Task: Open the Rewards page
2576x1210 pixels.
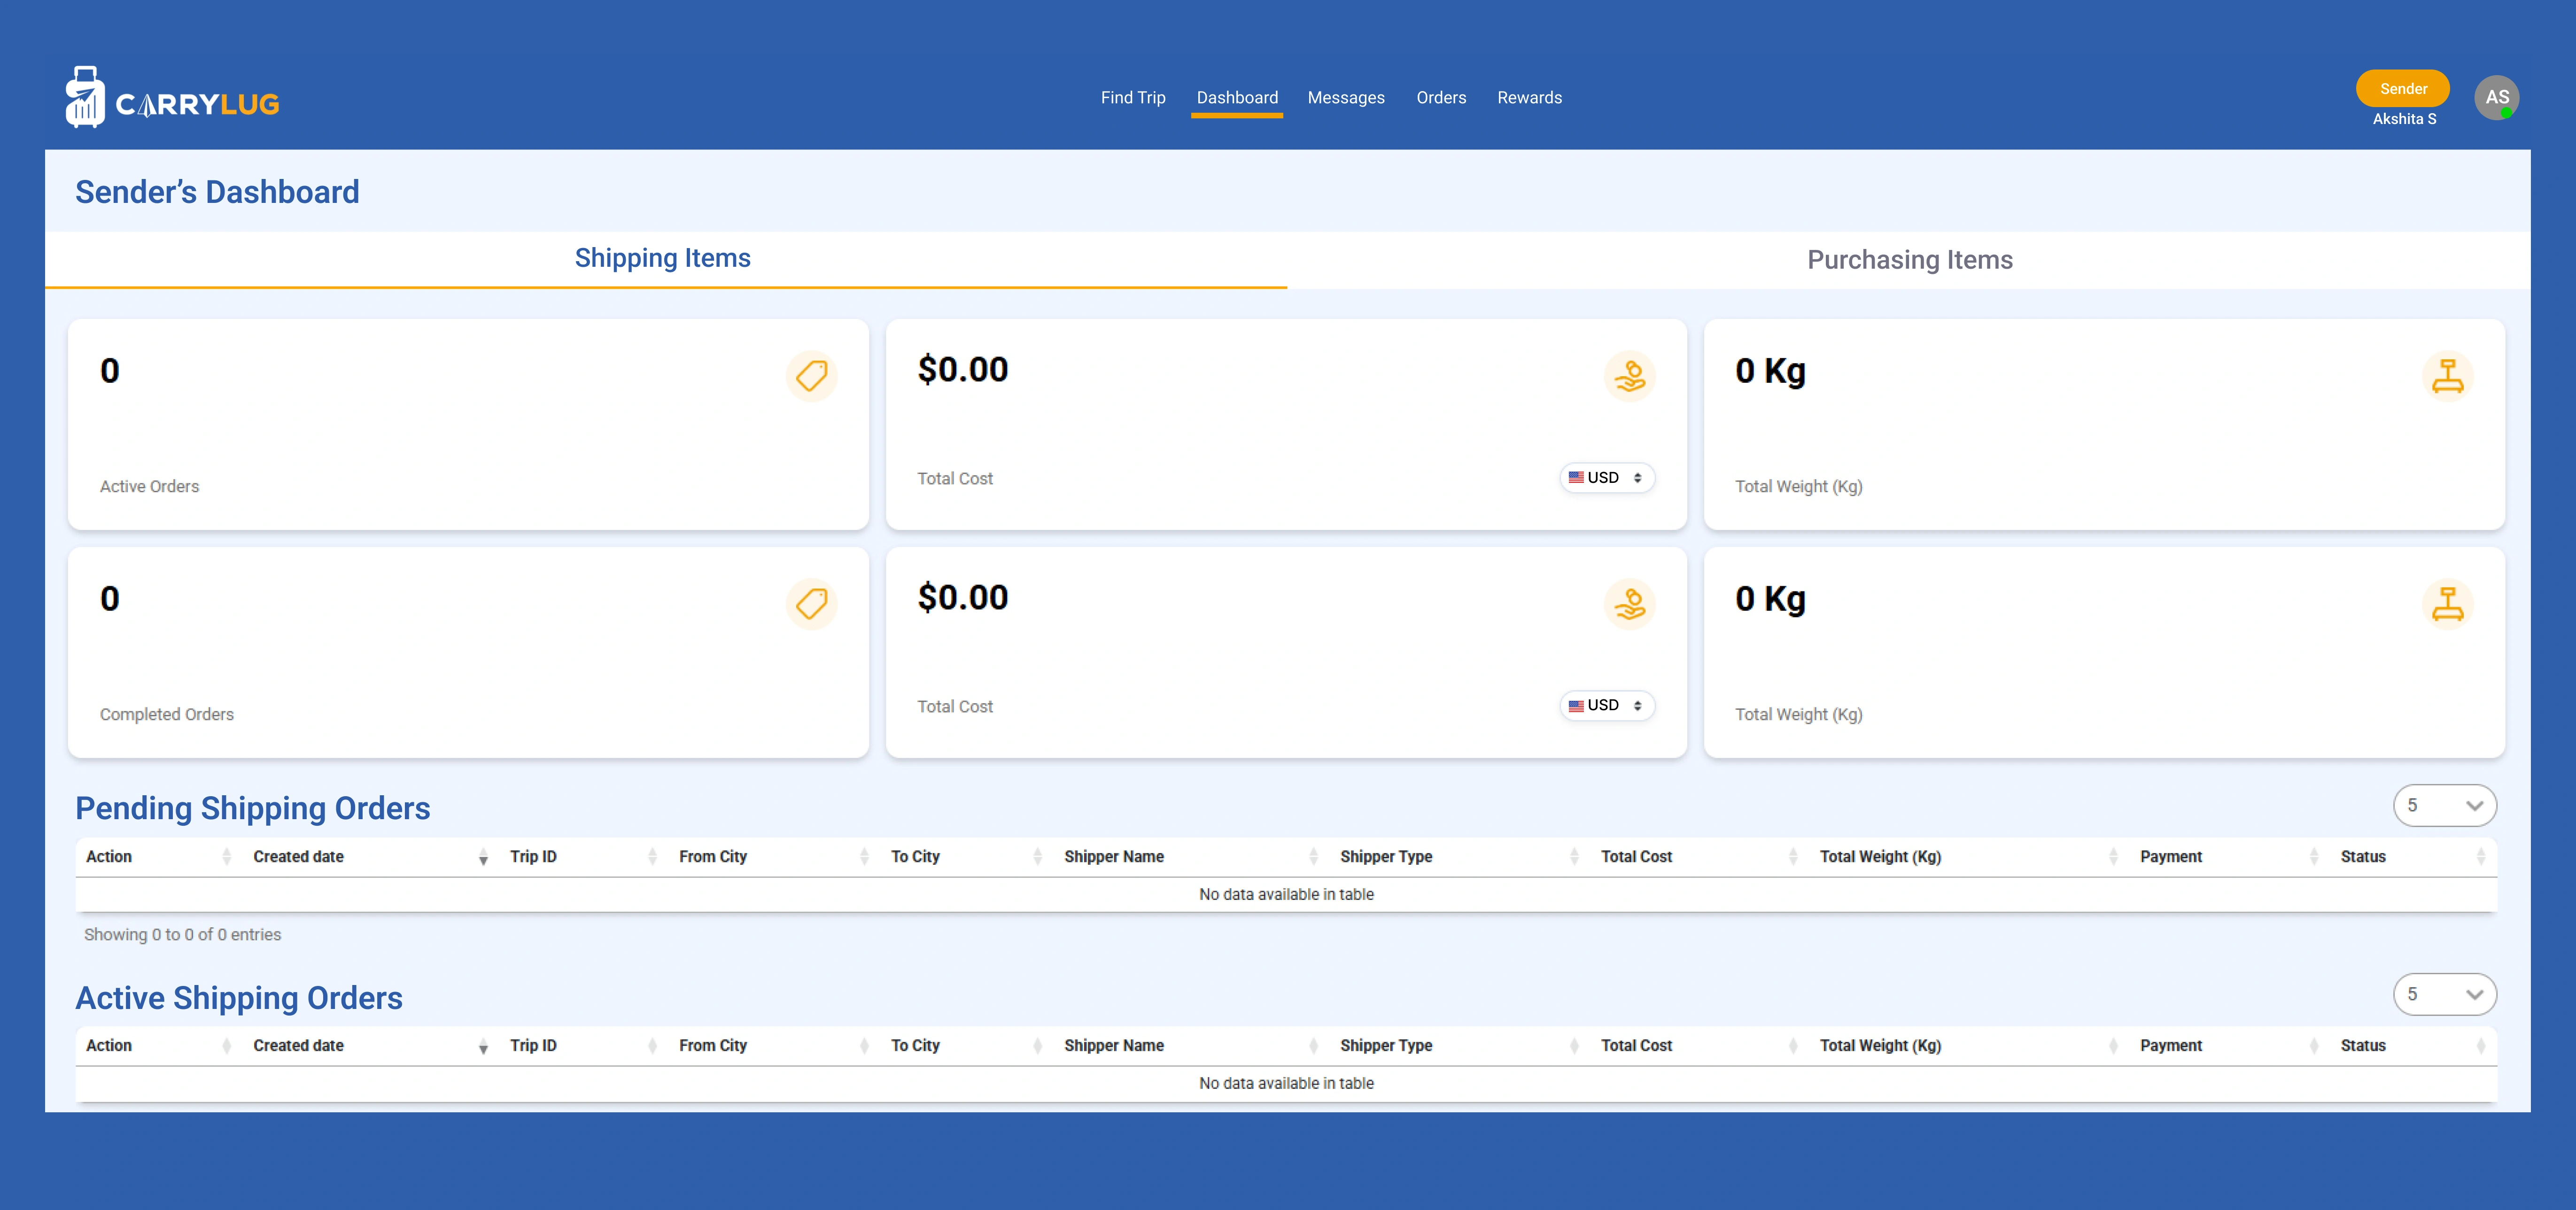Action: (1529, 98)
